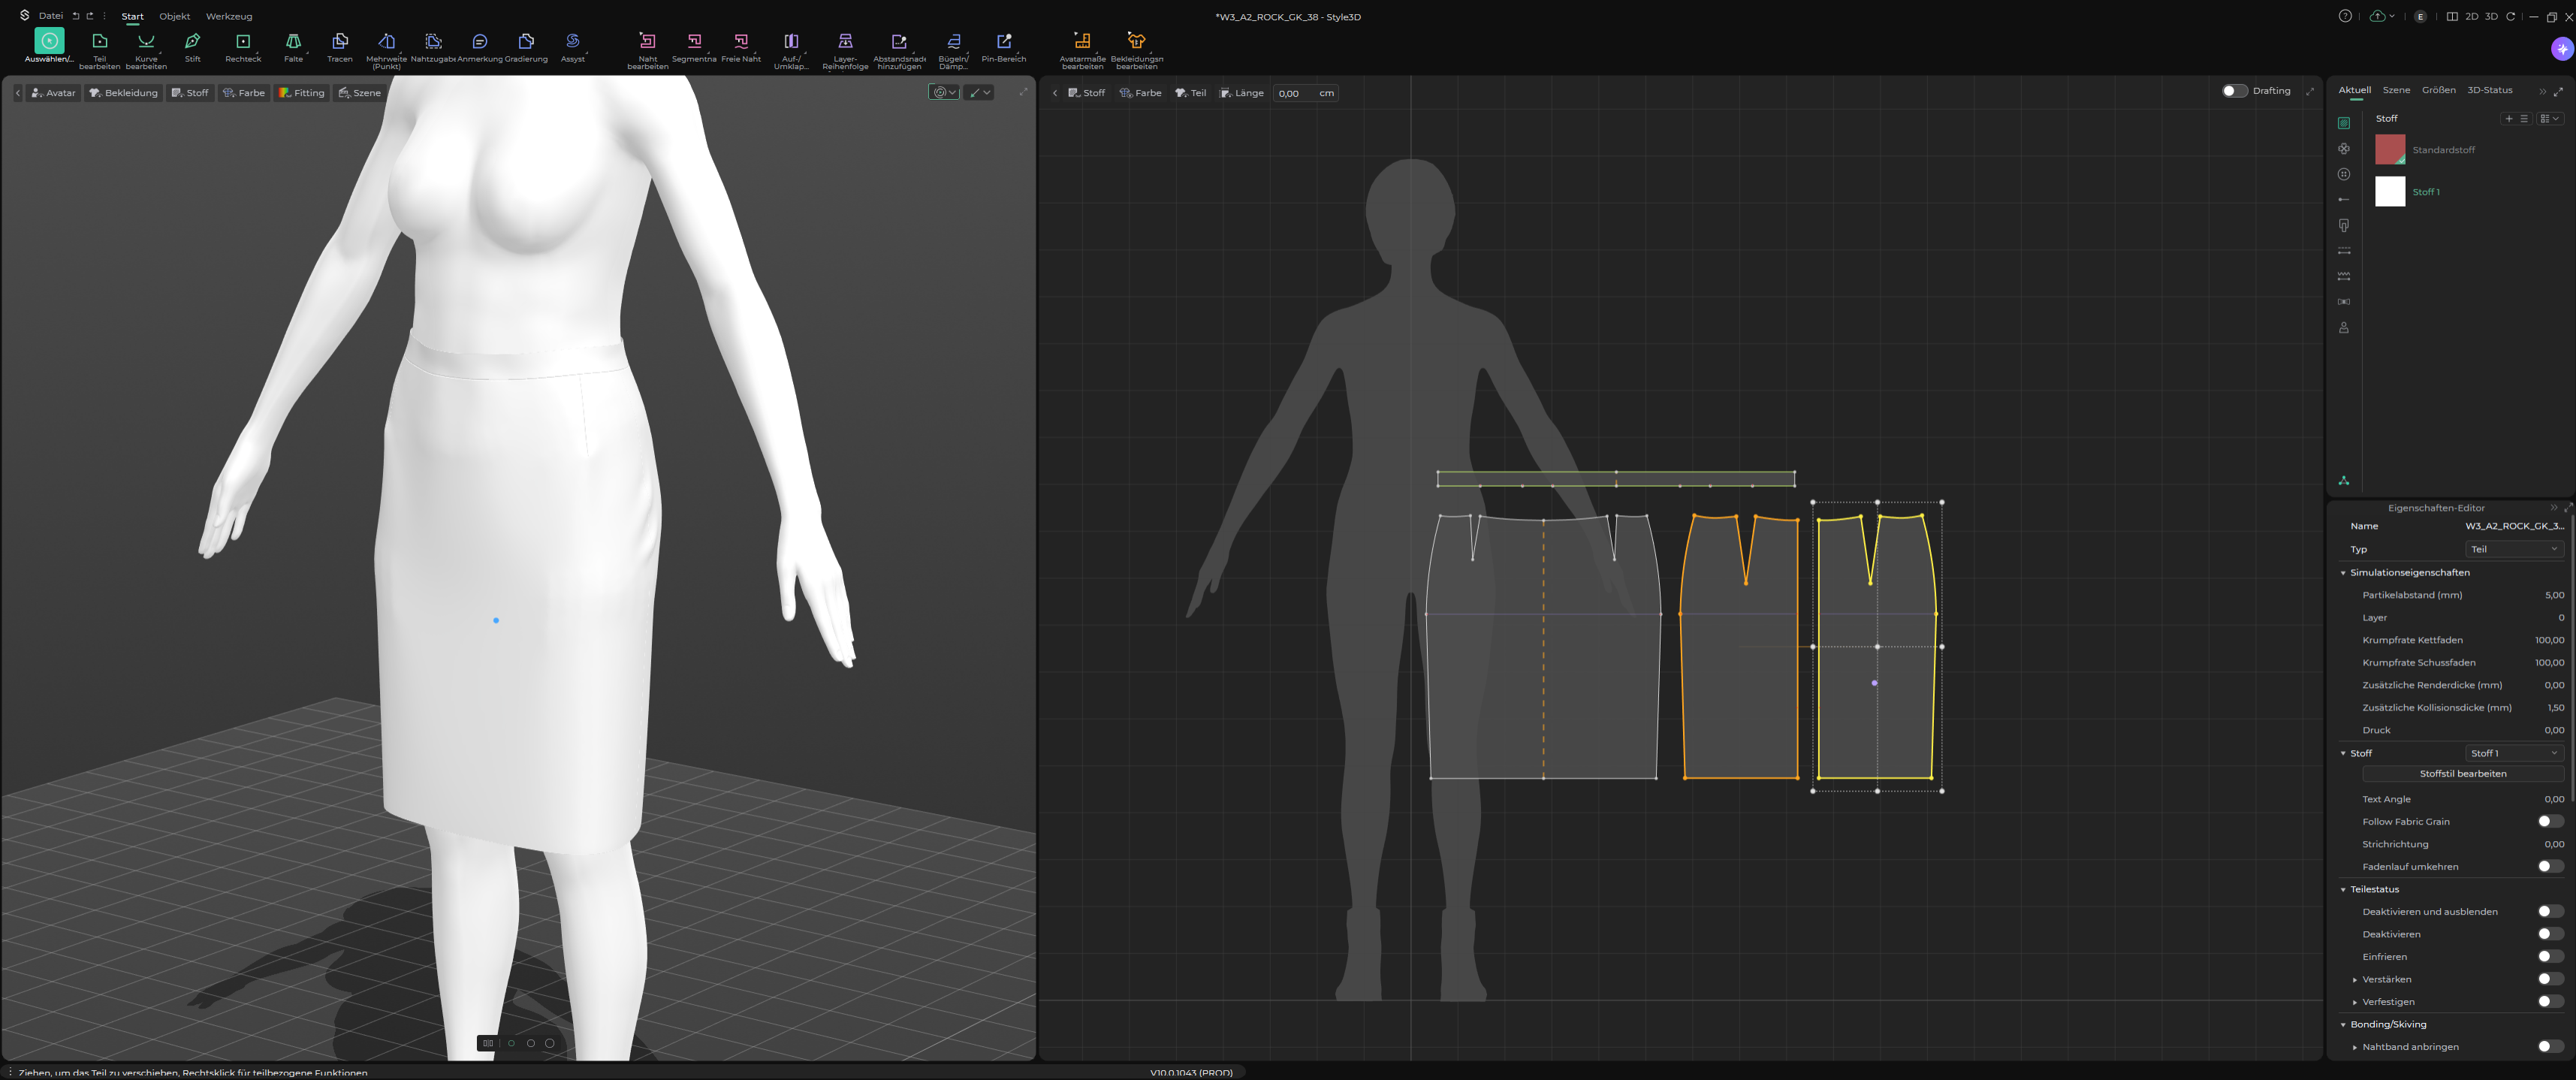2576x1080 pixels.
Task: Collapse the Teilestatus section
Action: tap(2343, 889)
